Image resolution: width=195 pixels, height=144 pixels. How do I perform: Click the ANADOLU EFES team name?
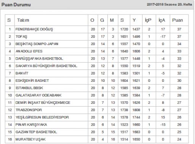[x=29, y=51]
